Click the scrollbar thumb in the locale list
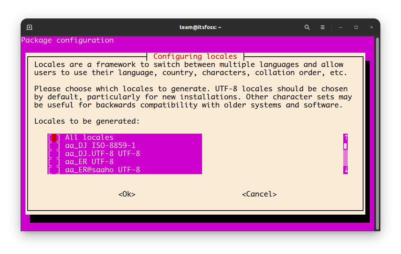The image size is (401, 254). [x=345, y=147]
